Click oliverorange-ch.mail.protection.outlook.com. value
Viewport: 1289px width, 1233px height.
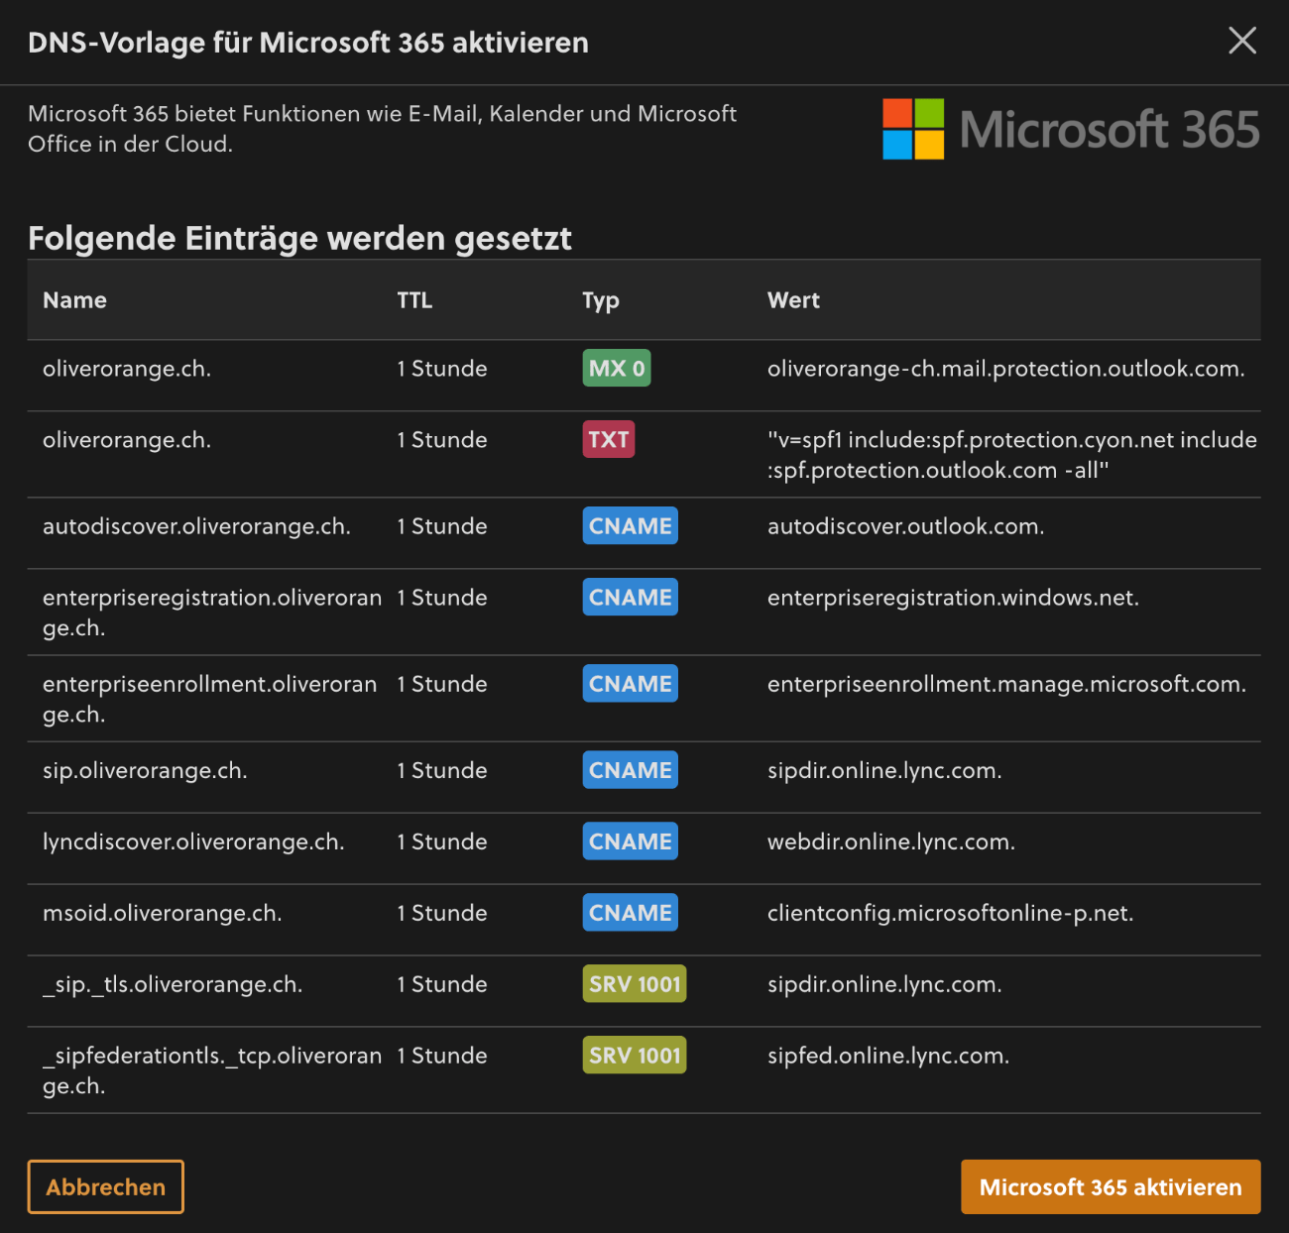[x=1006, y=369]
